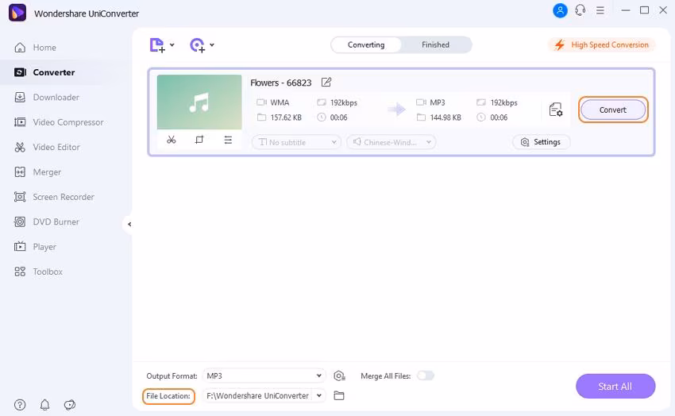Viewport: 675px width, 416px height.
Task: Open the Chinese-Wind audio track dropdown
Action: point(391,142)
